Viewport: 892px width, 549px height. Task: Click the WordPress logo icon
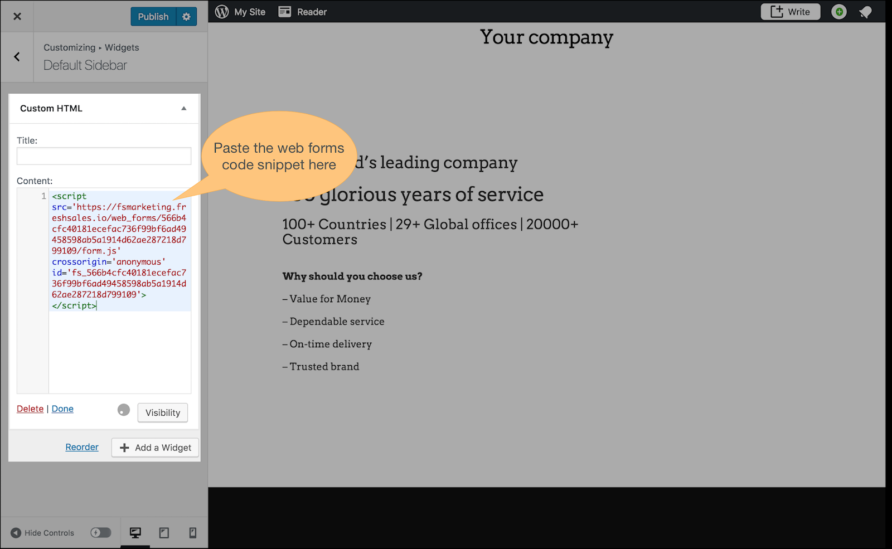pos(222,12)
